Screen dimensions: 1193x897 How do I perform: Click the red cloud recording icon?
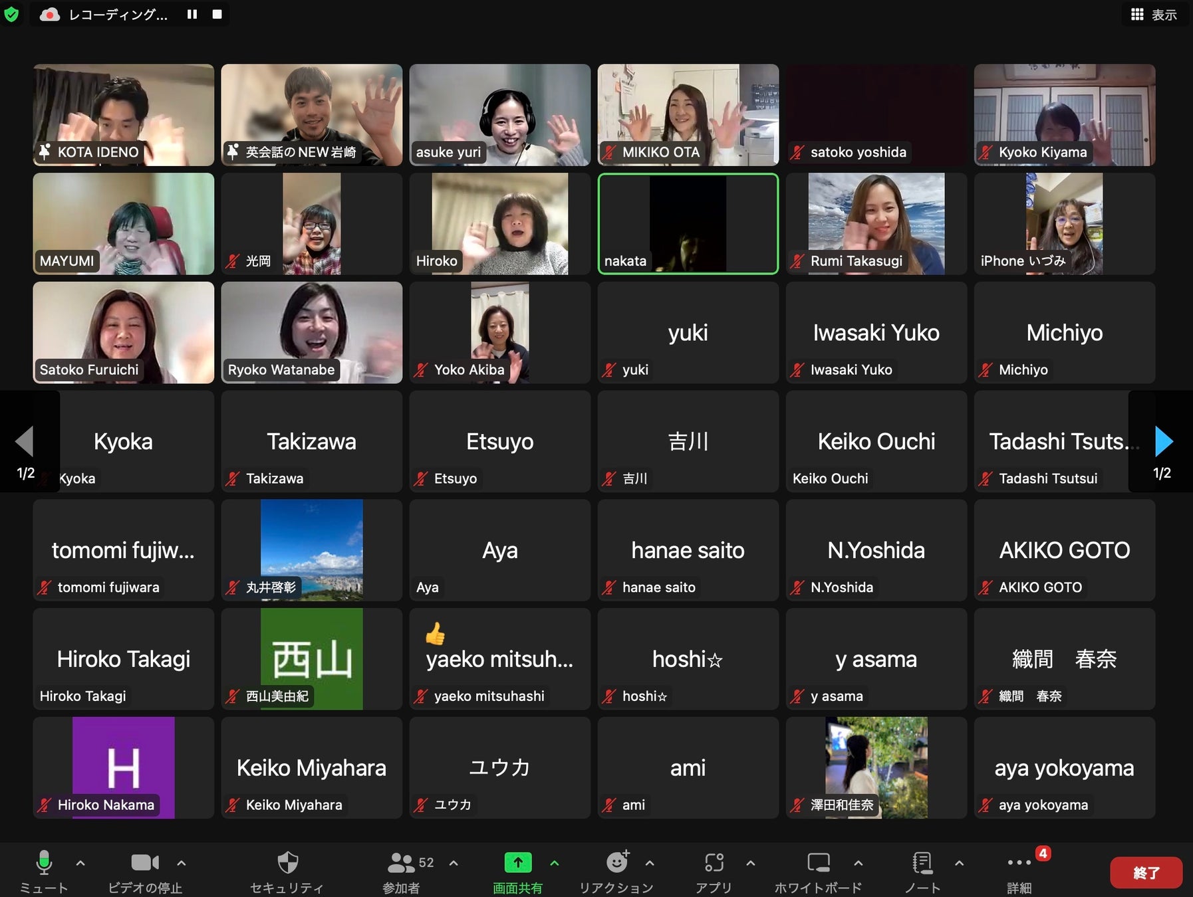pyautogui.click(x=50, y=14)
